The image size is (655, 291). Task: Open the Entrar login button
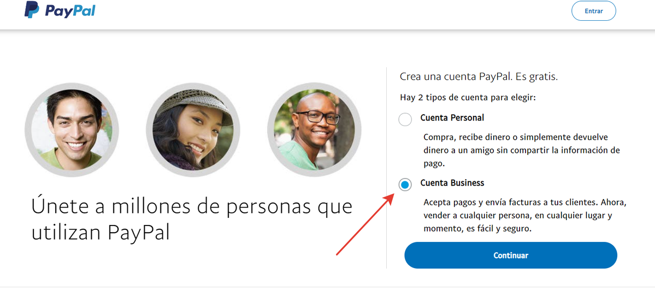594,11
